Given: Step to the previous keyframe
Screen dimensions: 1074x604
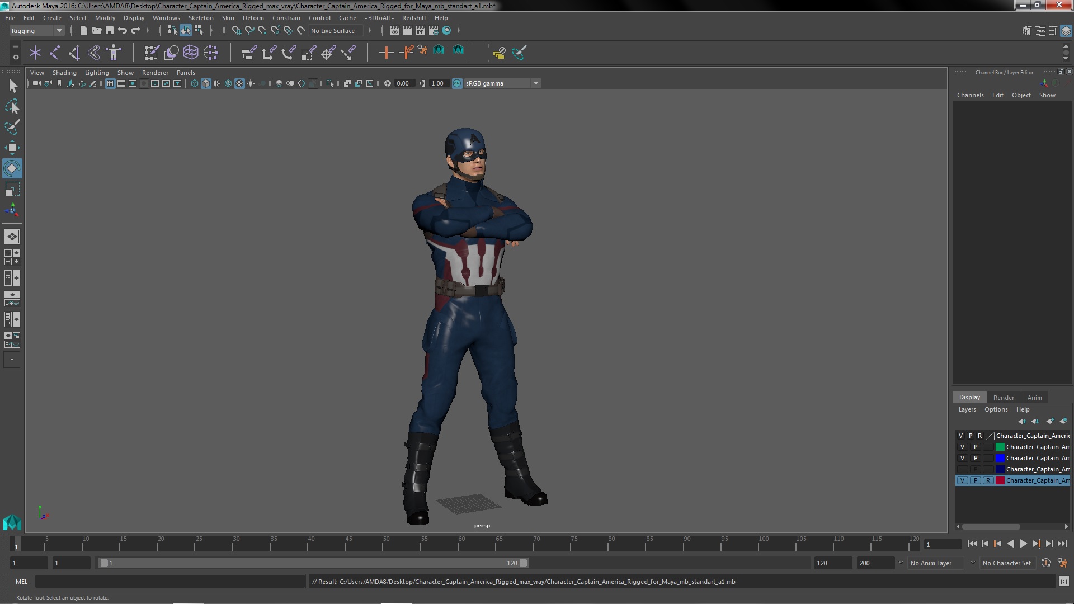Looking at the screenshot, I should (997, 544).
